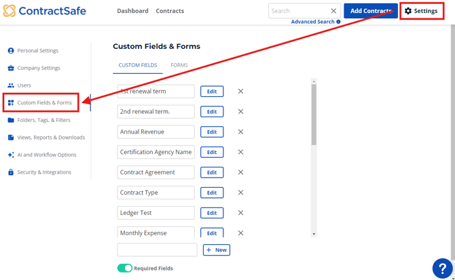Click the Add Contracts button

tap(370, 11)
